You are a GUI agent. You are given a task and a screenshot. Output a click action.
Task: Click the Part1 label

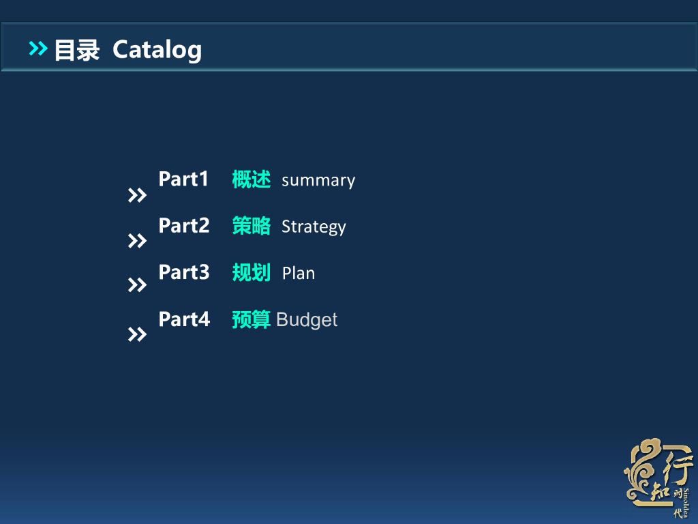pos(183,179)
